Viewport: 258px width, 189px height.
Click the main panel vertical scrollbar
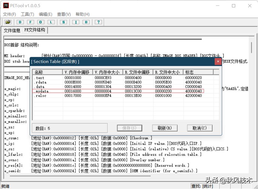251,48
